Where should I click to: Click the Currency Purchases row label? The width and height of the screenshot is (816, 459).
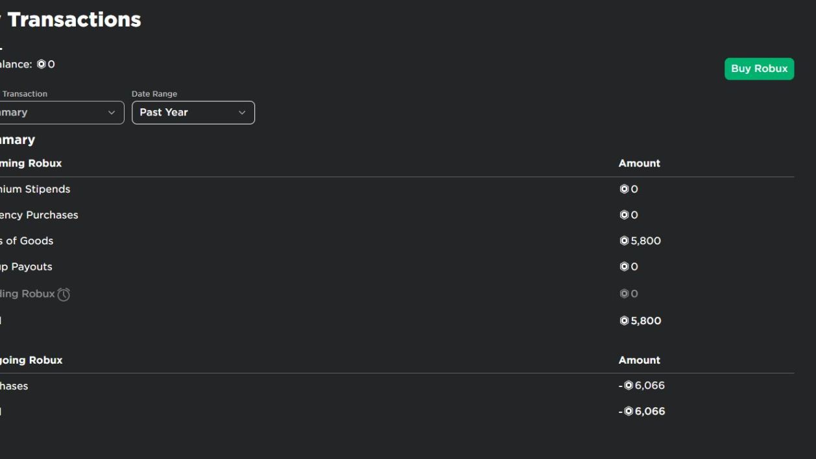pos(39,215)
